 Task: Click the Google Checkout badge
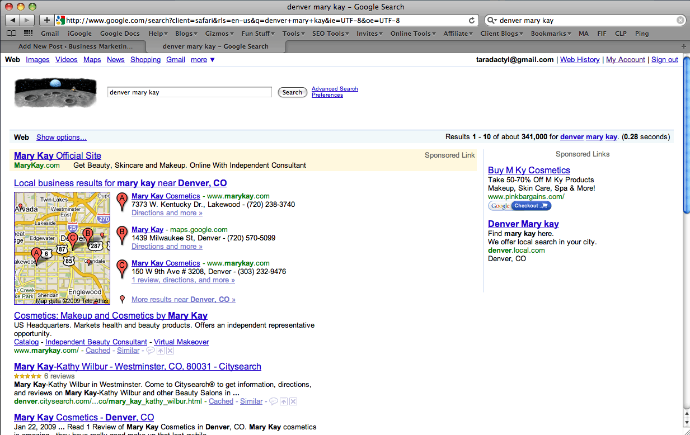[x=519, y=206]
